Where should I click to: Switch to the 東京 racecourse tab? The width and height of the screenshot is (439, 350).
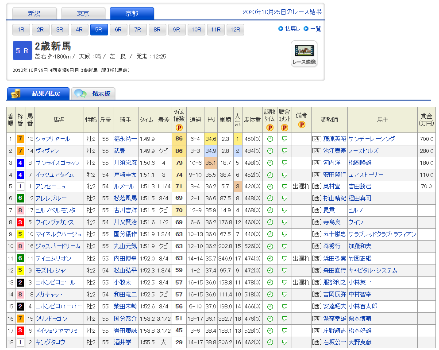click(x=83, y=14)
